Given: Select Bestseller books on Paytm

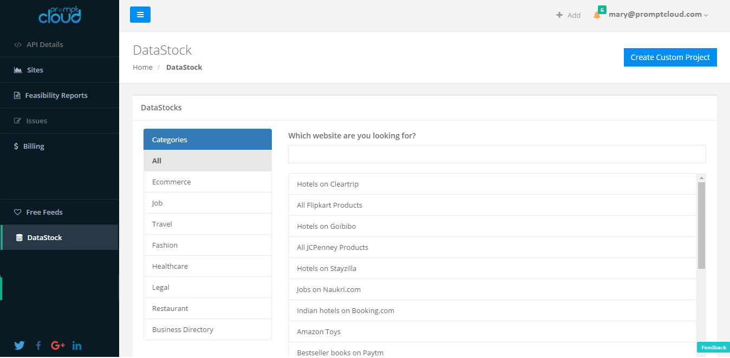Looking at the screenshot, I should pos(492,350).
